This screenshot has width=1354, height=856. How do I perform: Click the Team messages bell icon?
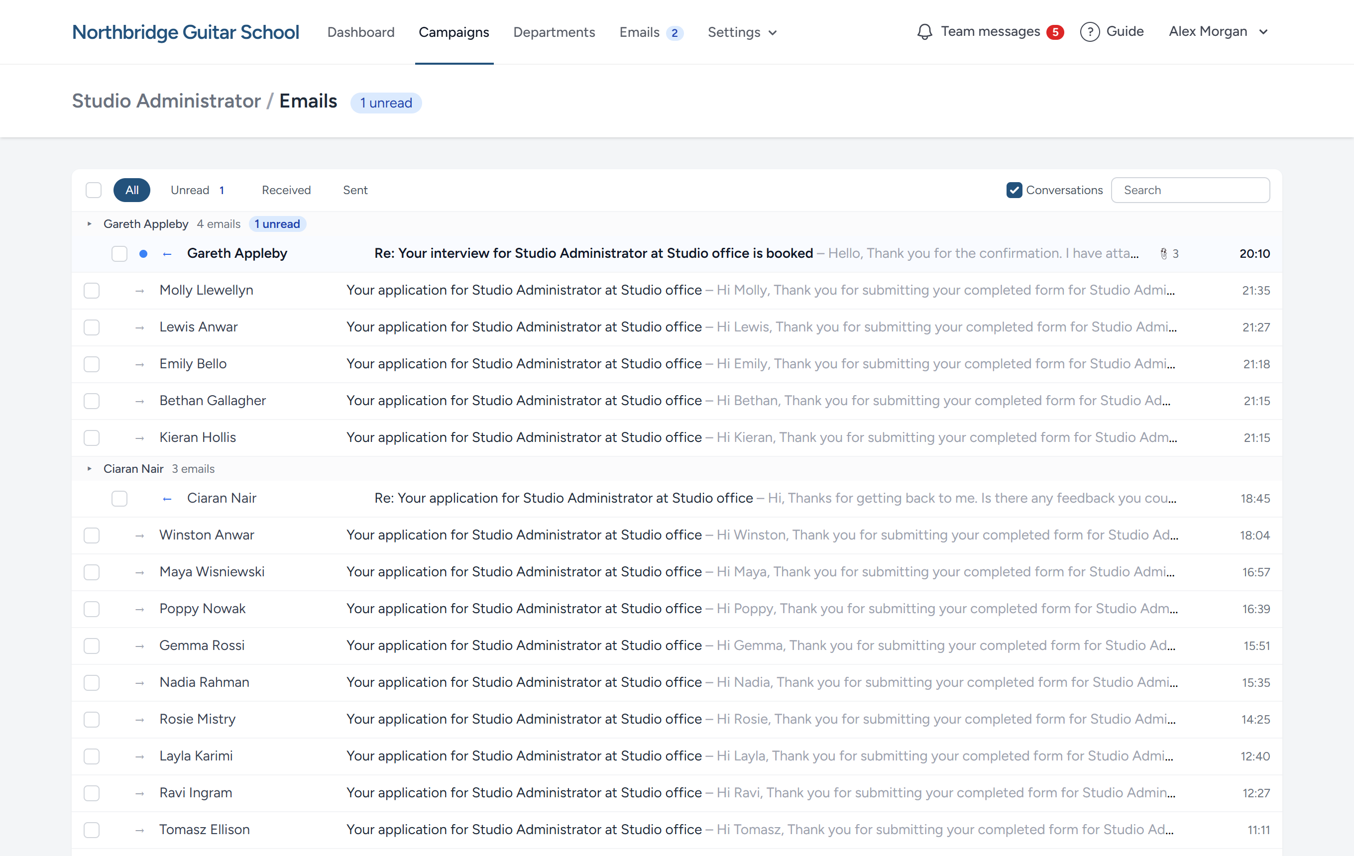tap(924, 32)
